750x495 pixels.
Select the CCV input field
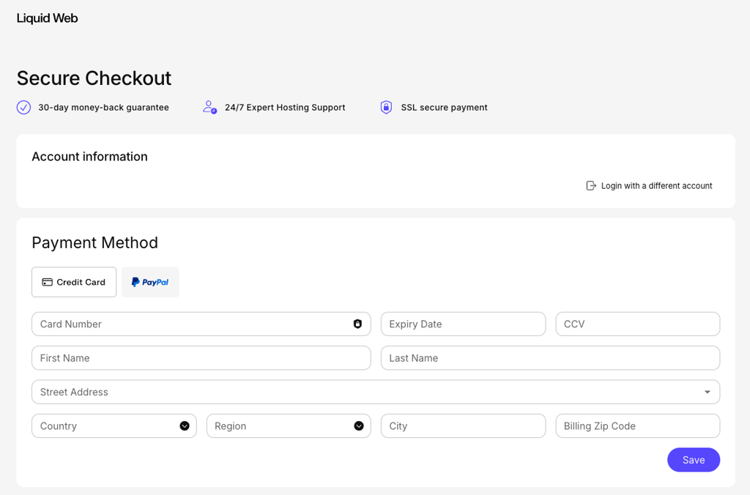coord(638,324)
